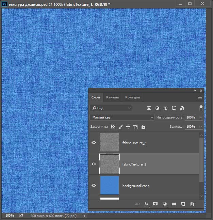Collapse the panel with double-arrow icon

click(195, 91)
